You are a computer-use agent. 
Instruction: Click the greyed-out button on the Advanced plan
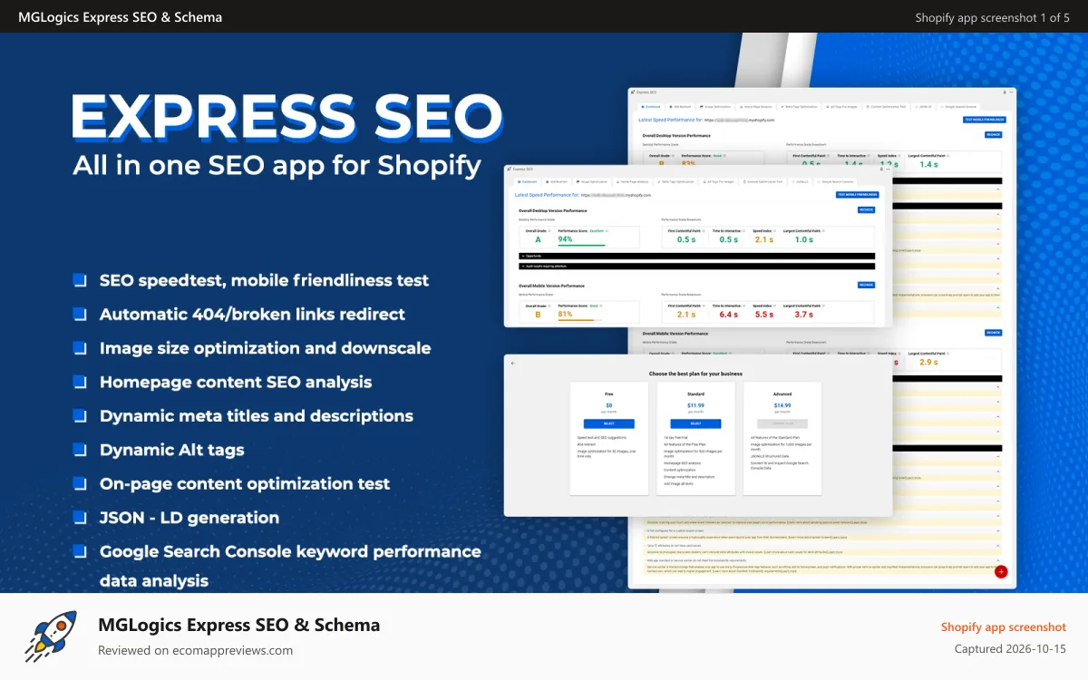782,423
